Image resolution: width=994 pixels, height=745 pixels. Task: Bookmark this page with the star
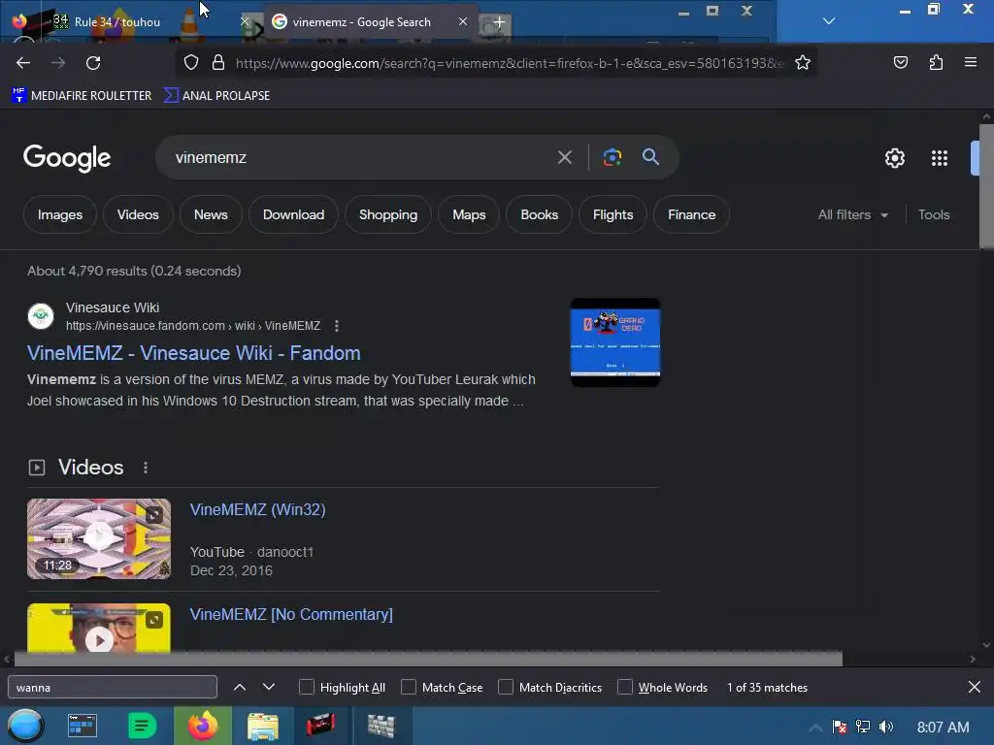[x=803, y=62]
